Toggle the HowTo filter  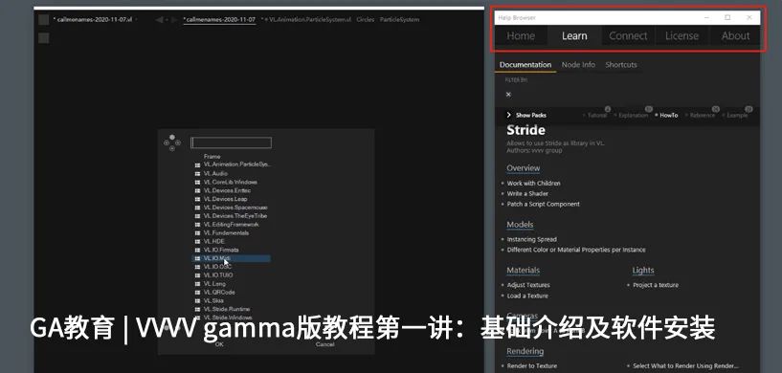click(x=666, y=115)
